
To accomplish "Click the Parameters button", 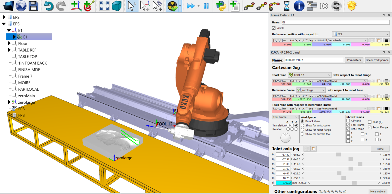I will pos(354,60).
